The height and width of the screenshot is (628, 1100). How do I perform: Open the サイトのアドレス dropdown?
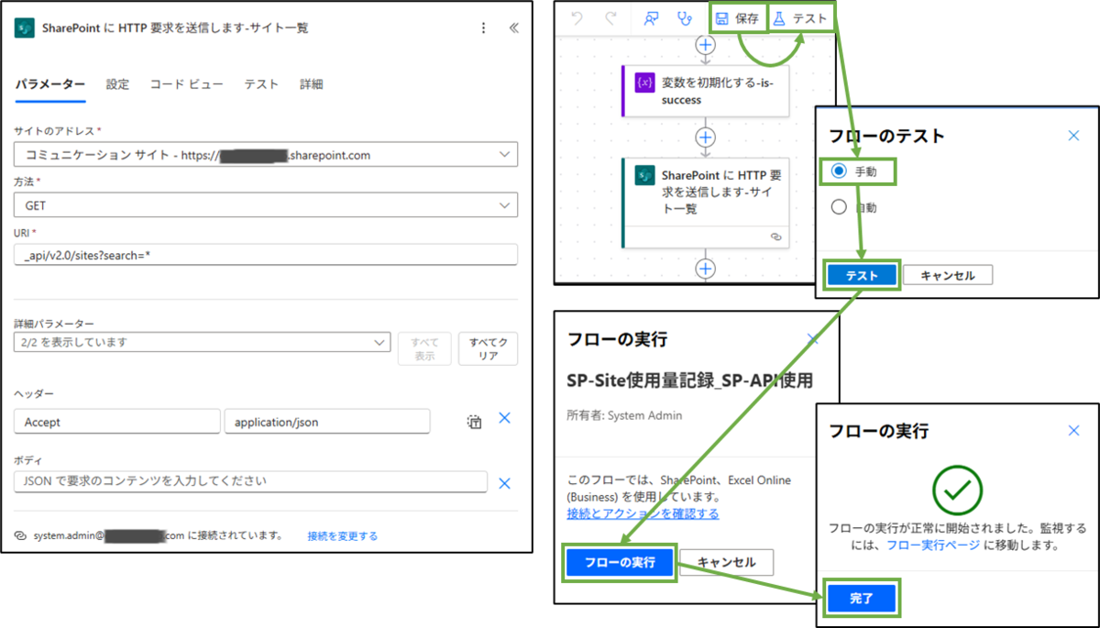(x=266, y=155)
